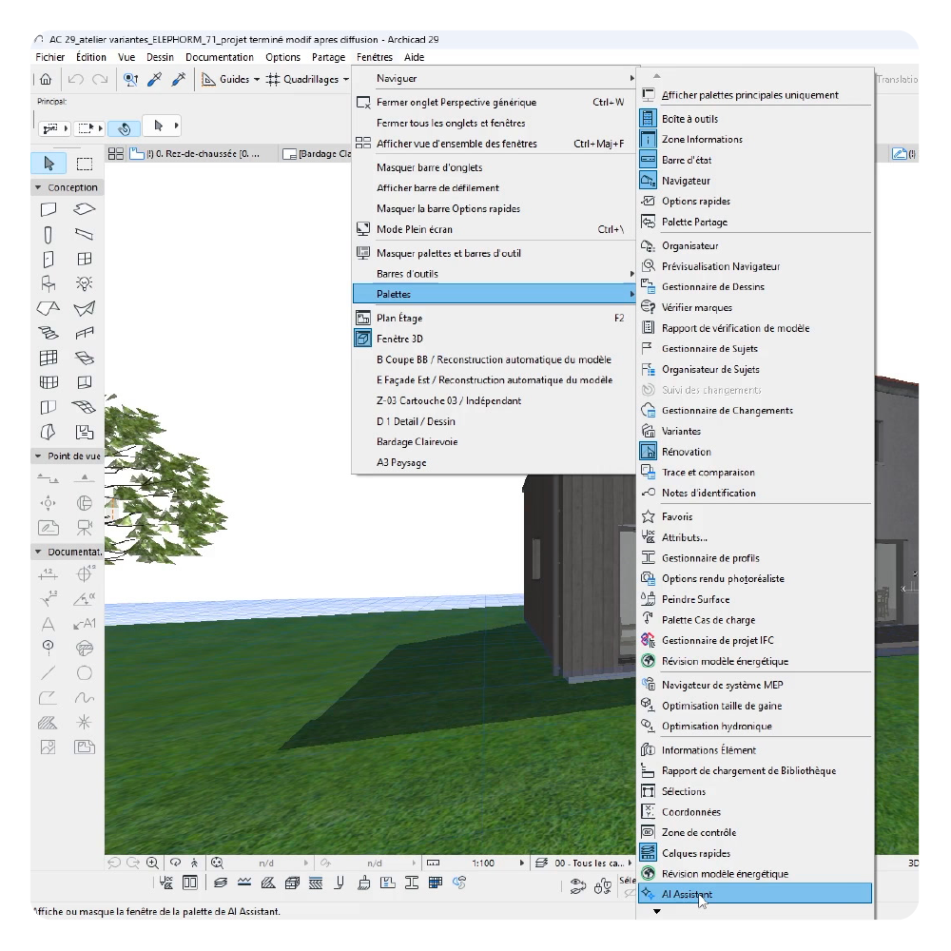
Task: Toggle the Boîte à outils palette visibility
Action: click(689, 119)
